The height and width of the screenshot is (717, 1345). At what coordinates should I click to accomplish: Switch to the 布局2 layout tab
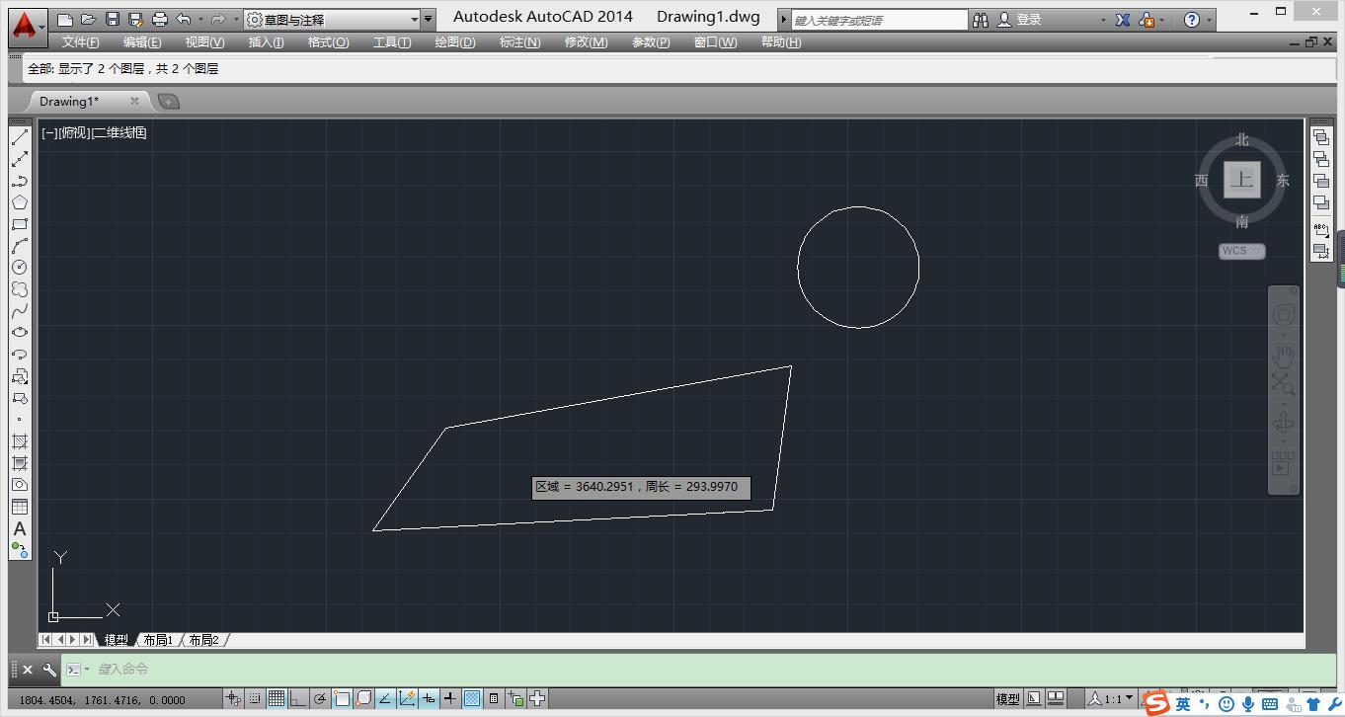[204, 640]
